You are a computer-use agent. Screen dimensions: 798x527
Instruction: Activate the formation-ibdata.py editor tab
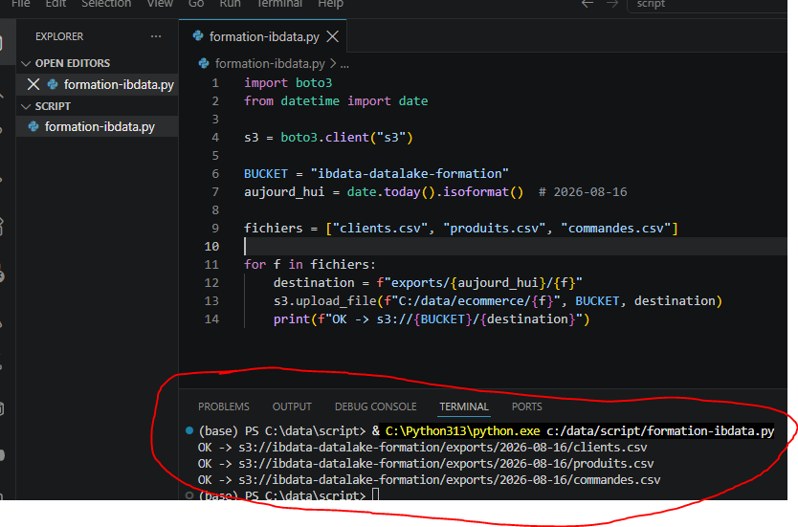[x=264, y=36]
